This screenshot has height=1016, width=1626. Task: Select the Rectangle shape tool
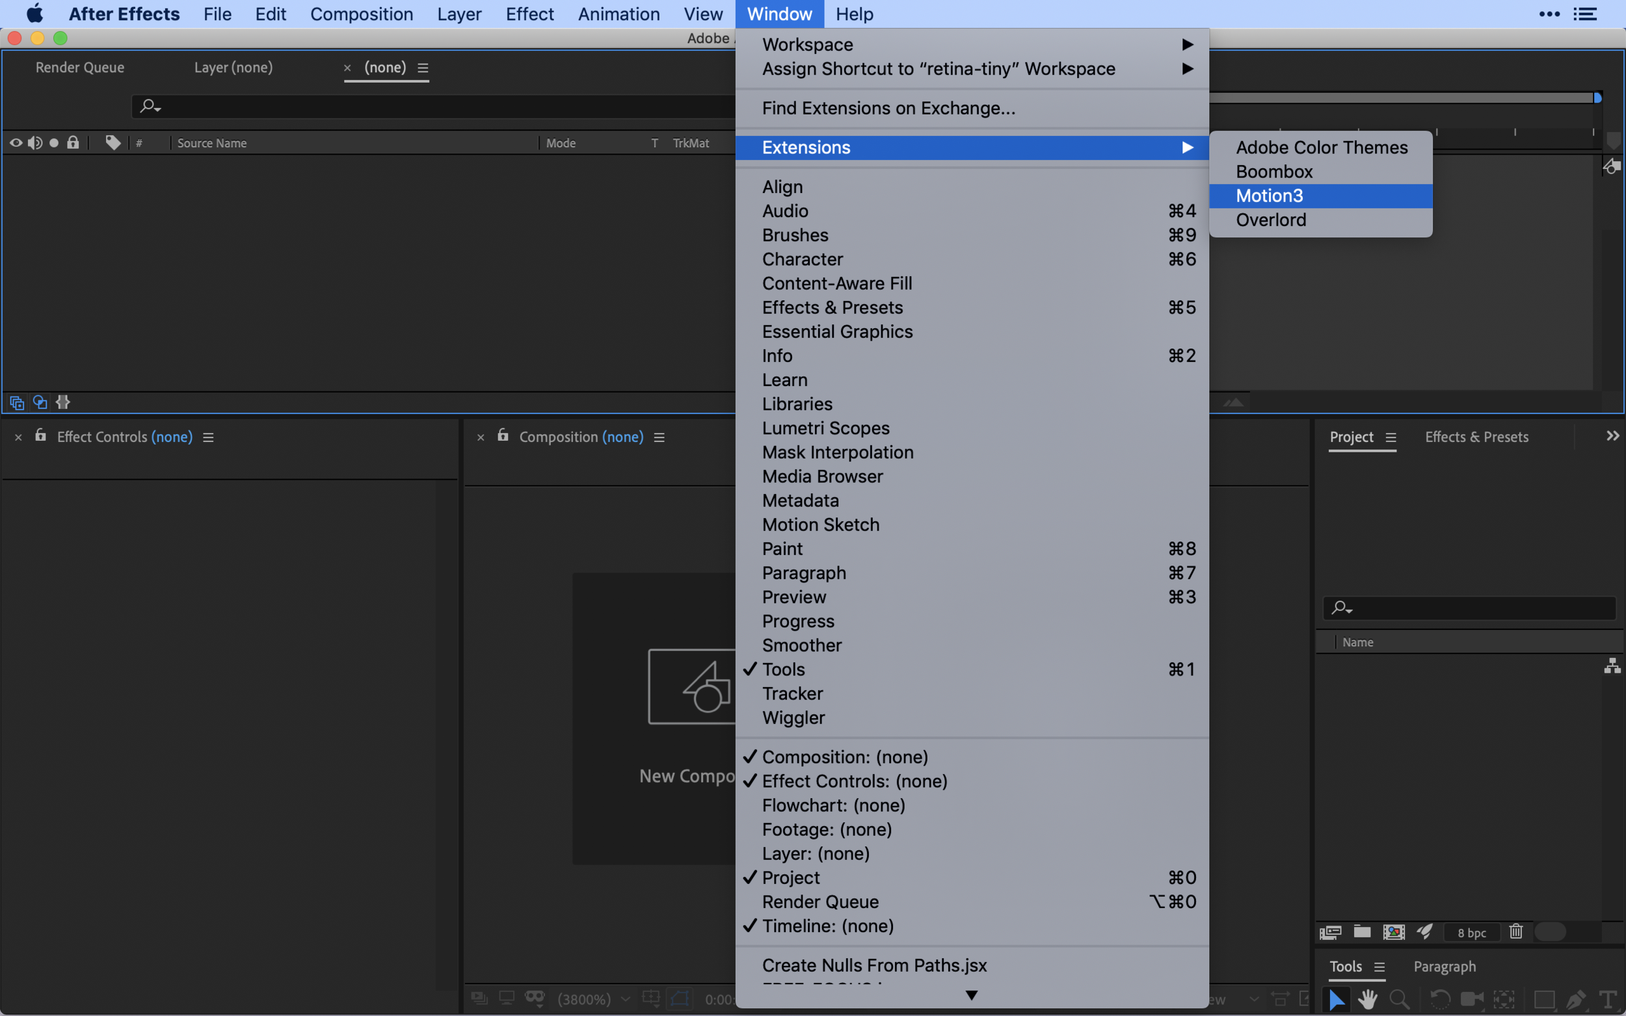coord(1544,999)
